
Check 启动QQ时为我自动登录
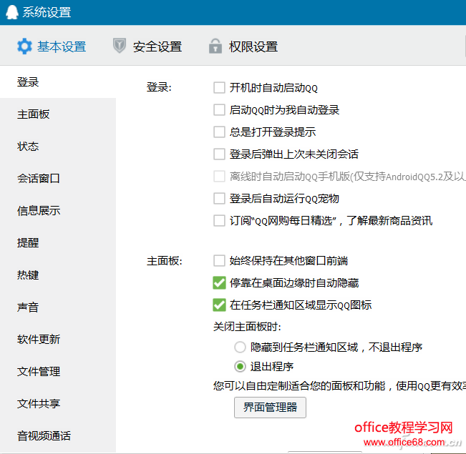pos(219,110)
